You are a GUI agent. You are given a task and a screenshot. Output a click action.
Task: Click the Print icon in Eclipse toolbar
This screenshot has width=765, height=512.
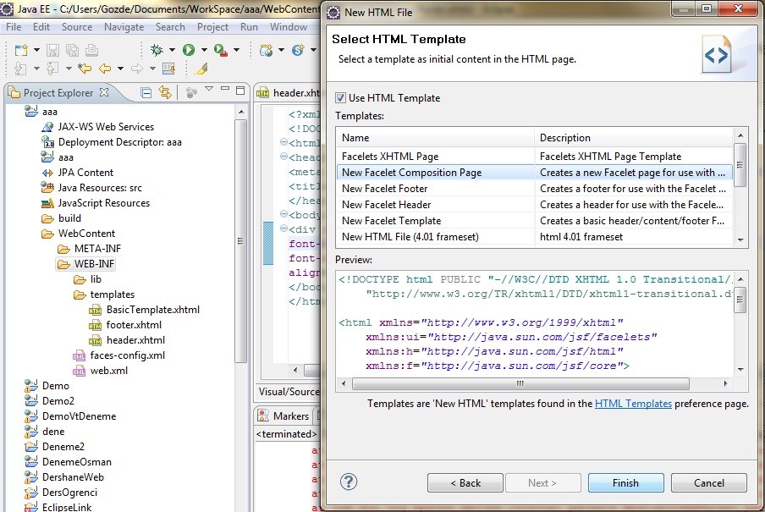click(x=91, y=50)
